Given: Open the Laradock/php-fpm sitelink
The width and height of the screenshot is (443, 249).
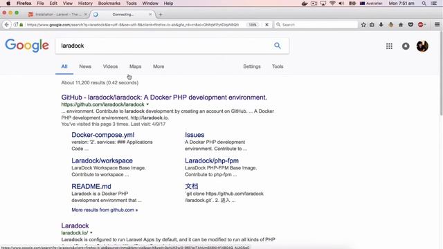Looking at the screenshot, I should [x=212, y=160].
